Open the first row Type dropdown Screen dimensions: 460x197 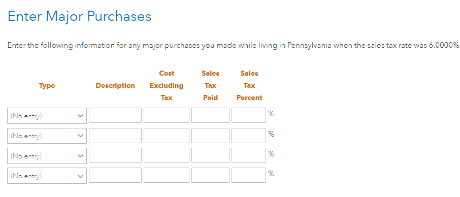click(x=47, y=116)
